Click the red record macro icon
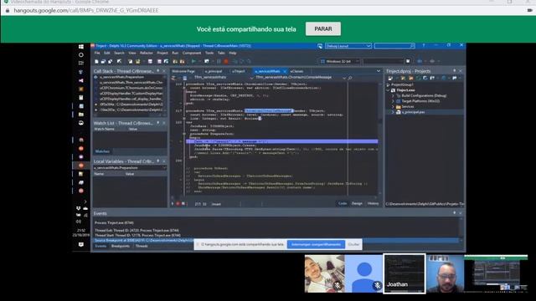 pyautogui.click(x=178, y=204)
